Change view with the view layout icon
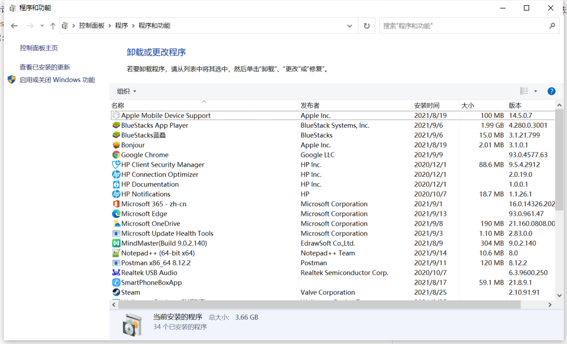 (524, 91)
